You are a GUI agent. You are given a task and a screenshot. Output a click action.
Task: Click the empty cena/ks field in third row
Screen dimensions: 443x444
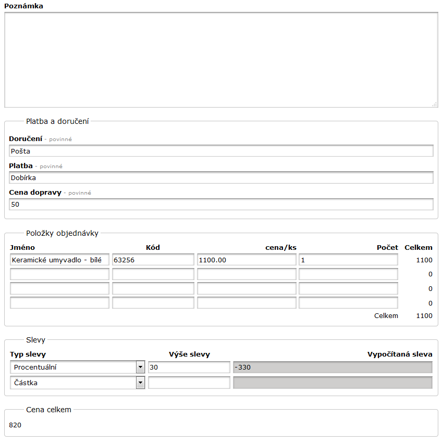[247, 288]
